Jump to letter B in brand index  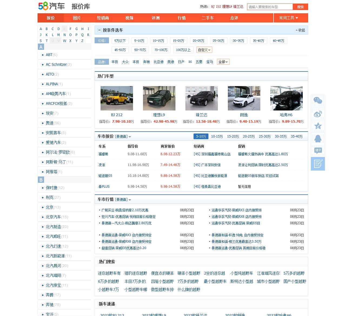pyautogui.click(x=46, y=29)
